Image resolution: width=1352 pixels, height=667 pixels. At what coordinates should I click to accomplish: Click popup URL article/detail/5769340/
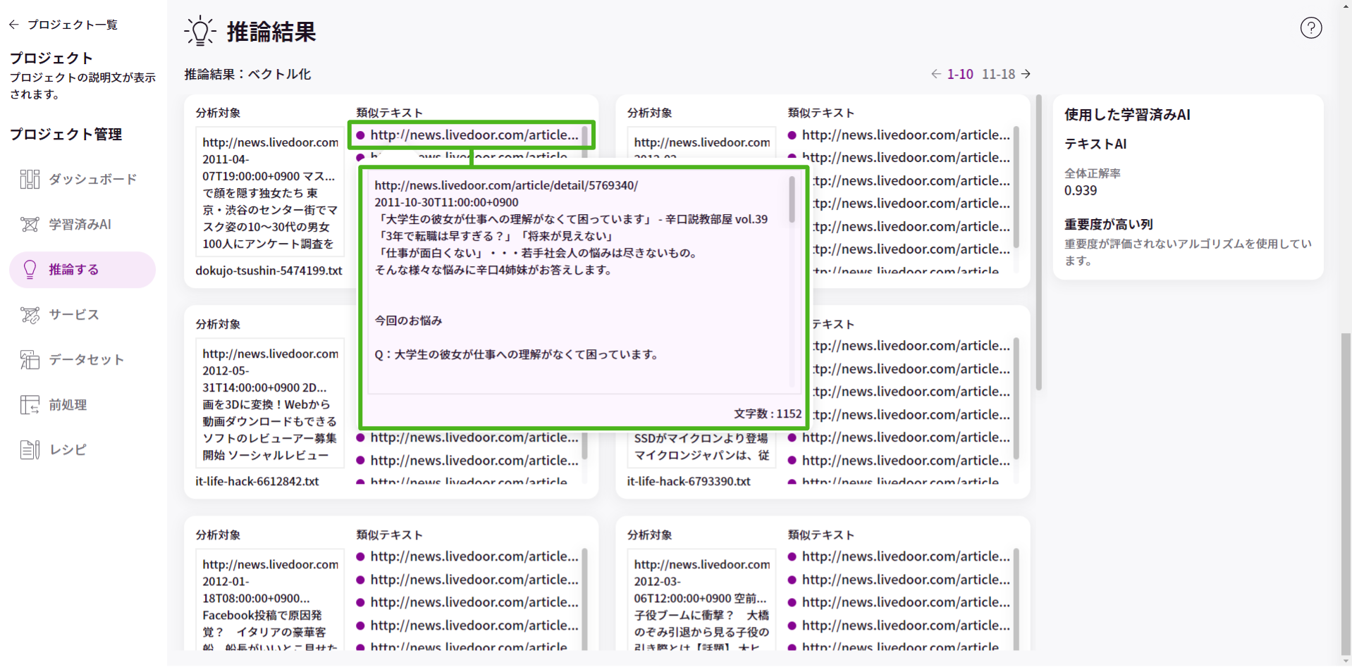click(x=506, y=185)
